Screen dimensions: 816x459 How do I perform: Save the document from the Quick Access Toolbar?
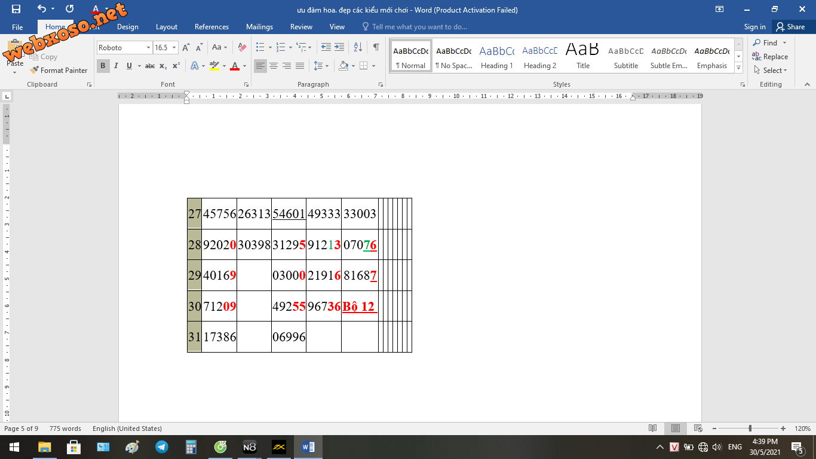[16, 9]
